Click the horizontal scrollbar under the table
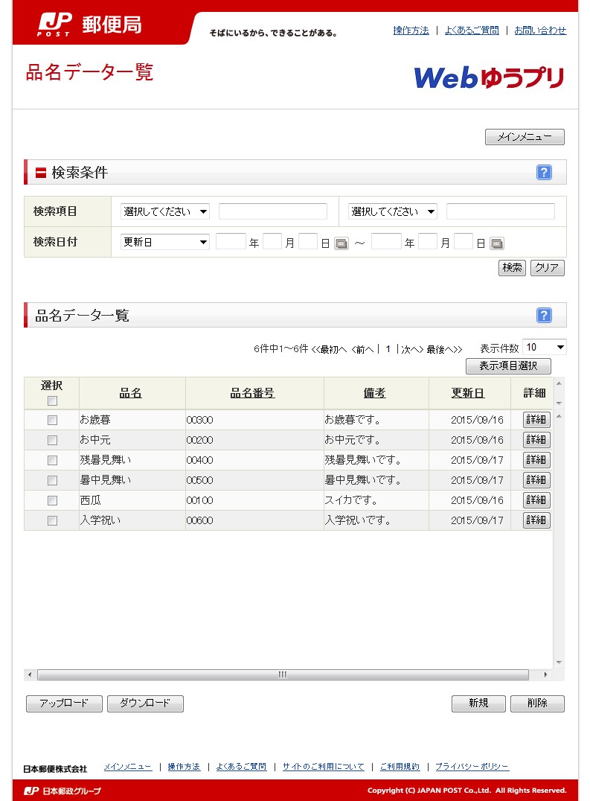The width and height of the screenshot is (590, 801). (x=283, y=675)
